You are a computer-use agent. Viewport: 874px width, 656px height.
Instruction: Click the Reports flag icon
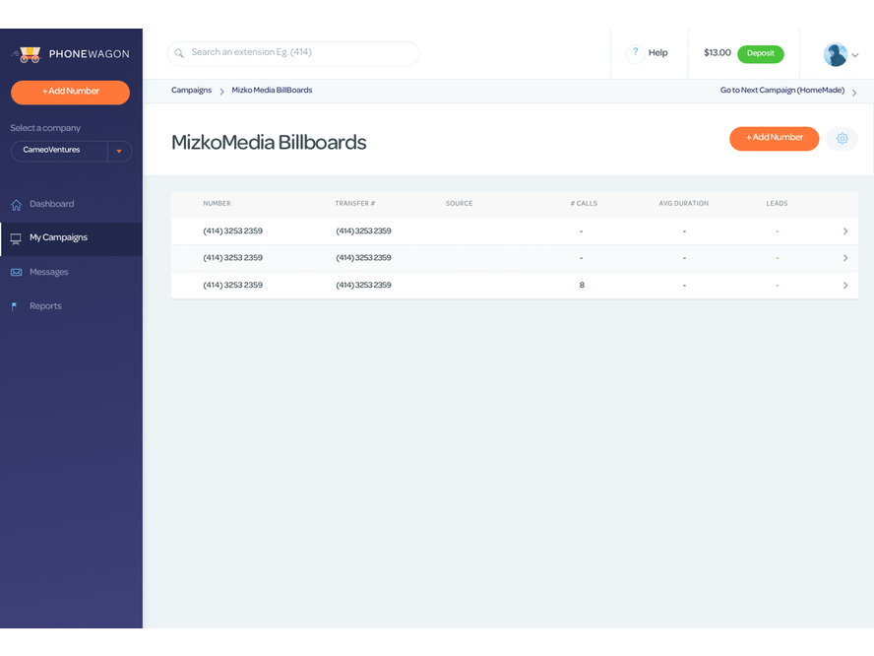click(15, 306)
